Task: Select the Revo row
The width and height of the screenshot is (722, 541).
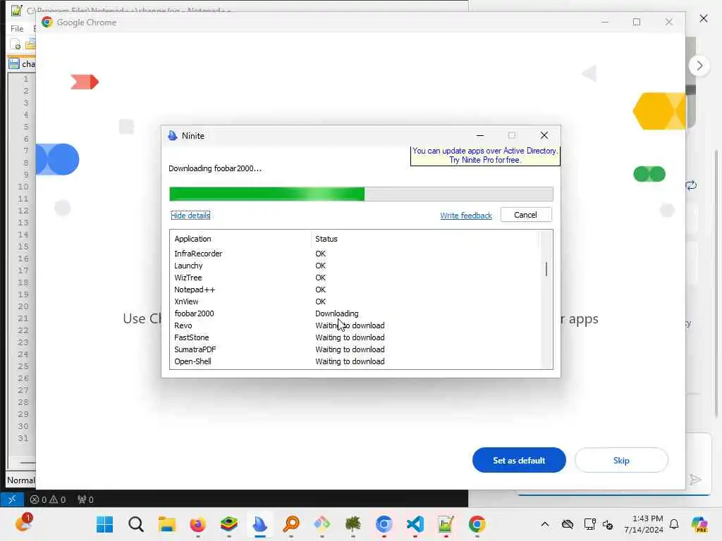Action: pyautogui.click(x=355, y=325)
